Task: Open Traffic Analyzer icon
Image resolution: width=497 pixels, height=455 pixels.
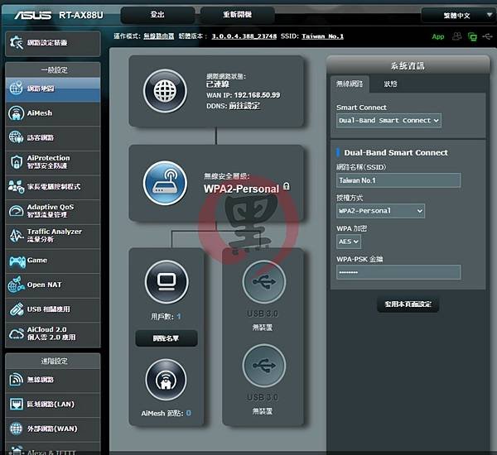Action: [x=17, y=235]
